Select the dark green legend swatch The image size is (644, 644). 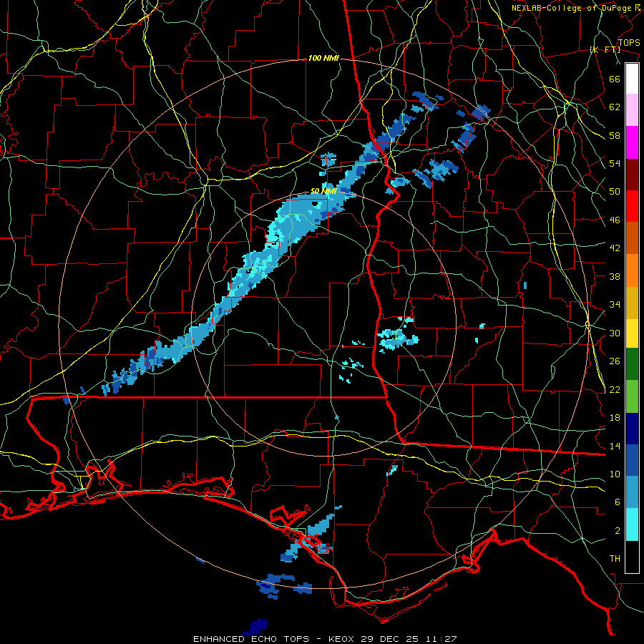coord(632,364)
